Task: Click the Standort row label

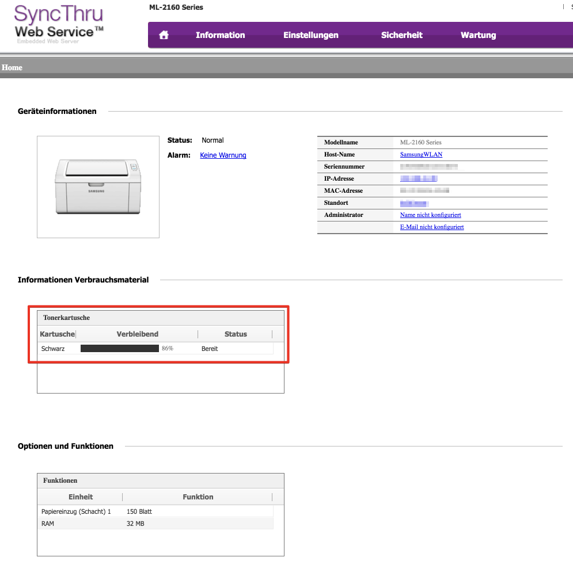Action: point(336,203)
